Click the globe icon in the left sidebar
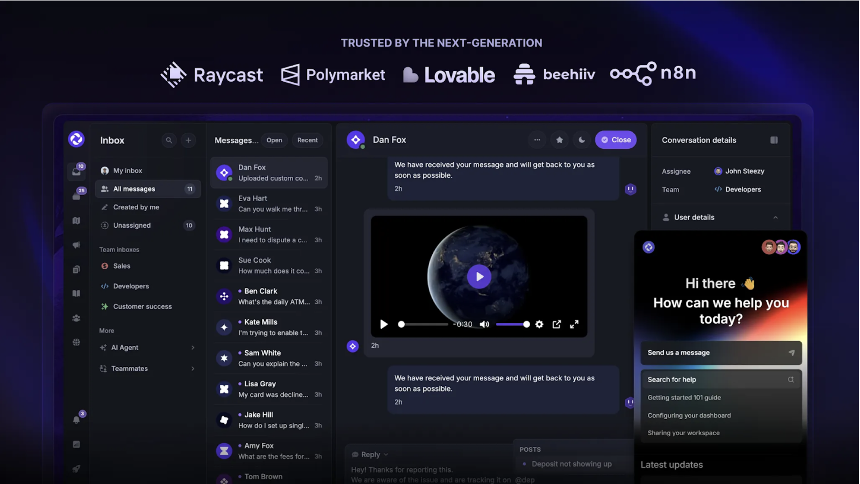Image resolution: width=860 pixels, height=484 pixels. pyautogui.click(x=76, y=342)
